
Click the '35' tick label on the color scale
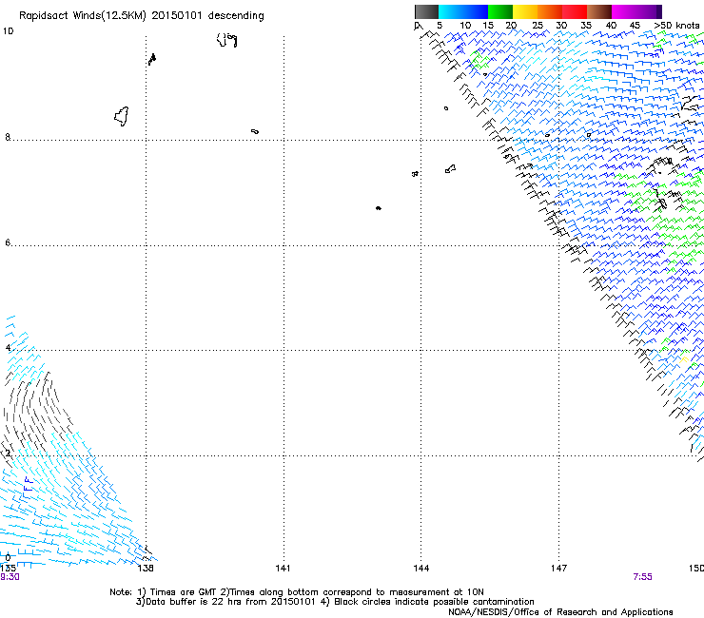coord(586,26)
